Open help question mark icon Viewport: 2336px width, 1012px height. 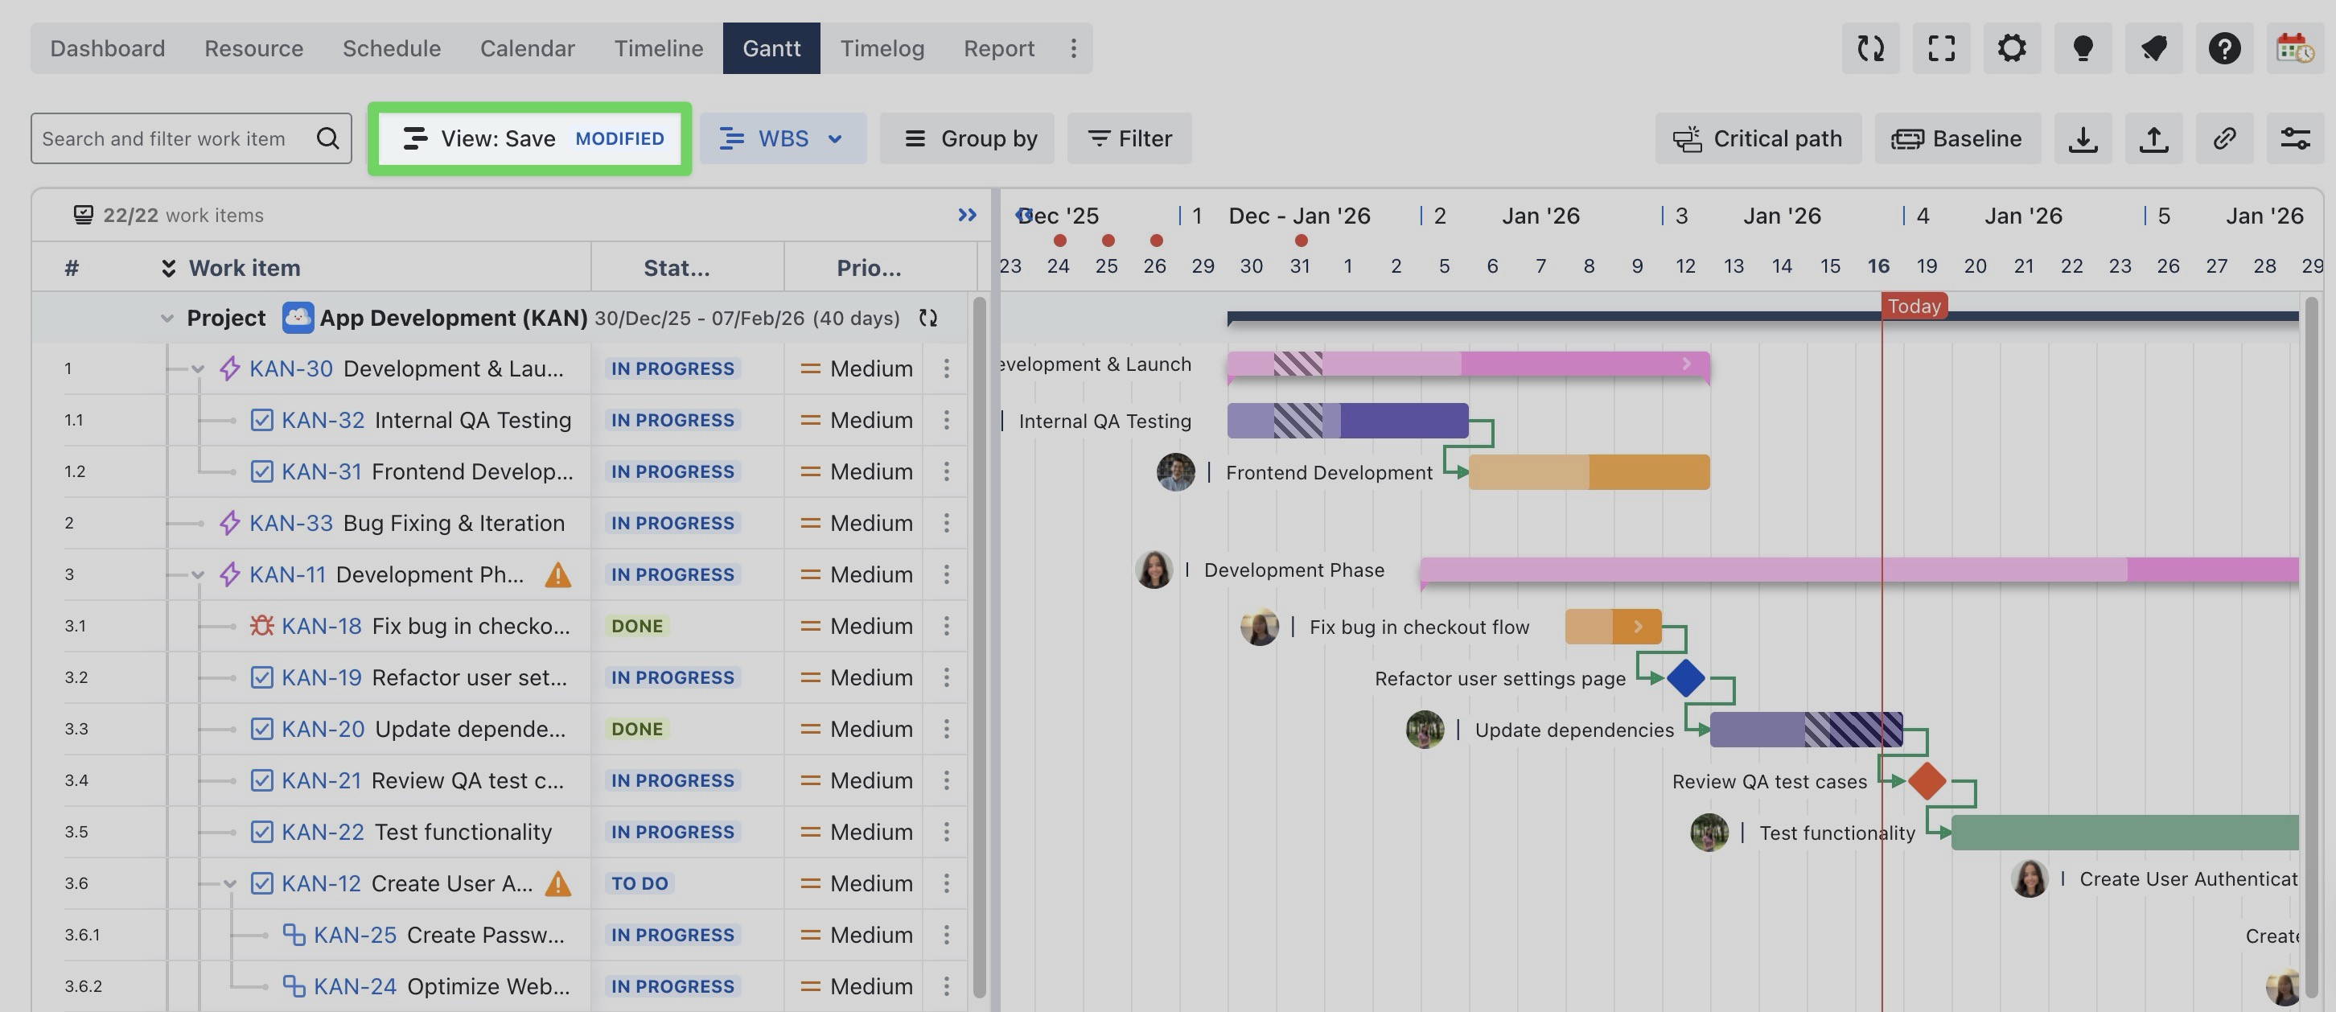(x=2223, y=48)
